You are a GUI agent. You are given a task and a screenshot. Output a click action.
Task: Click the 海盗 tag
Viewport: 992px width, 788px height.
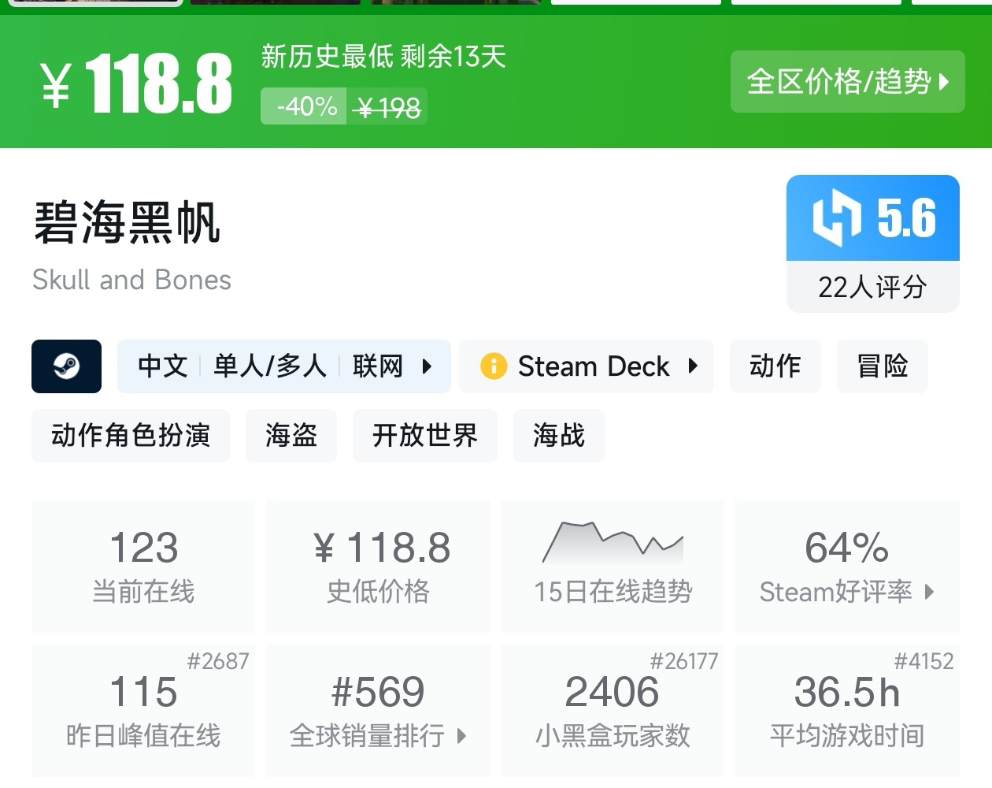[x=291, y=436]
